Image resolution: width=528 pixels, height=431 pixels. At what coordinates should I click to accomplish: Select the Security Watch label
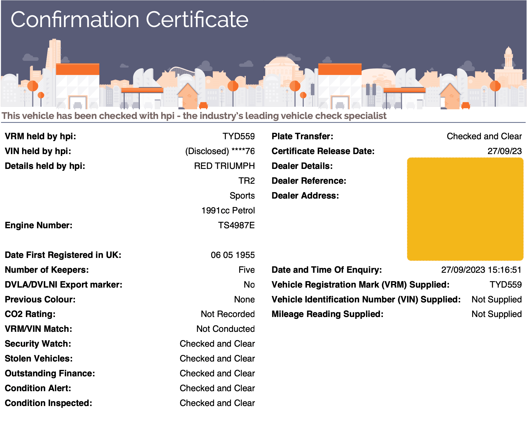[x=38, y=344]
